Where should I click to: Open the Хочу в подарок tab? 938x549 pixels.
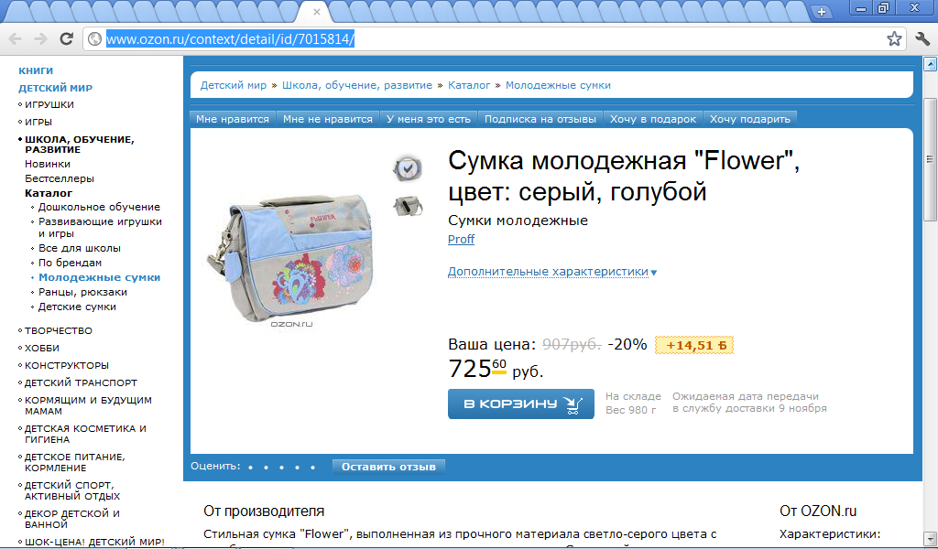pos(652,119)
